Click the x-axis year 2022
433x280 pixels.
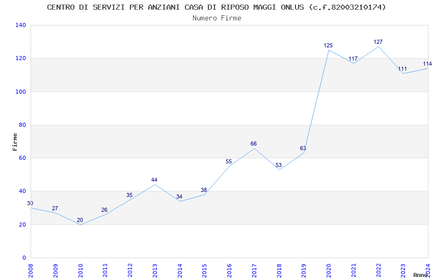(x=378, y=270)
